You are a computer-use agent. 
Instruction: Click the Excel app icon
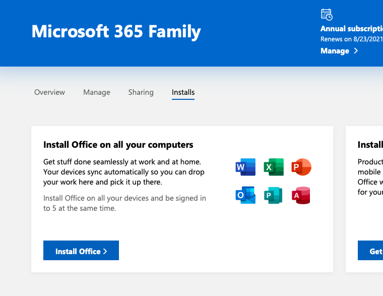click(274, 167)
